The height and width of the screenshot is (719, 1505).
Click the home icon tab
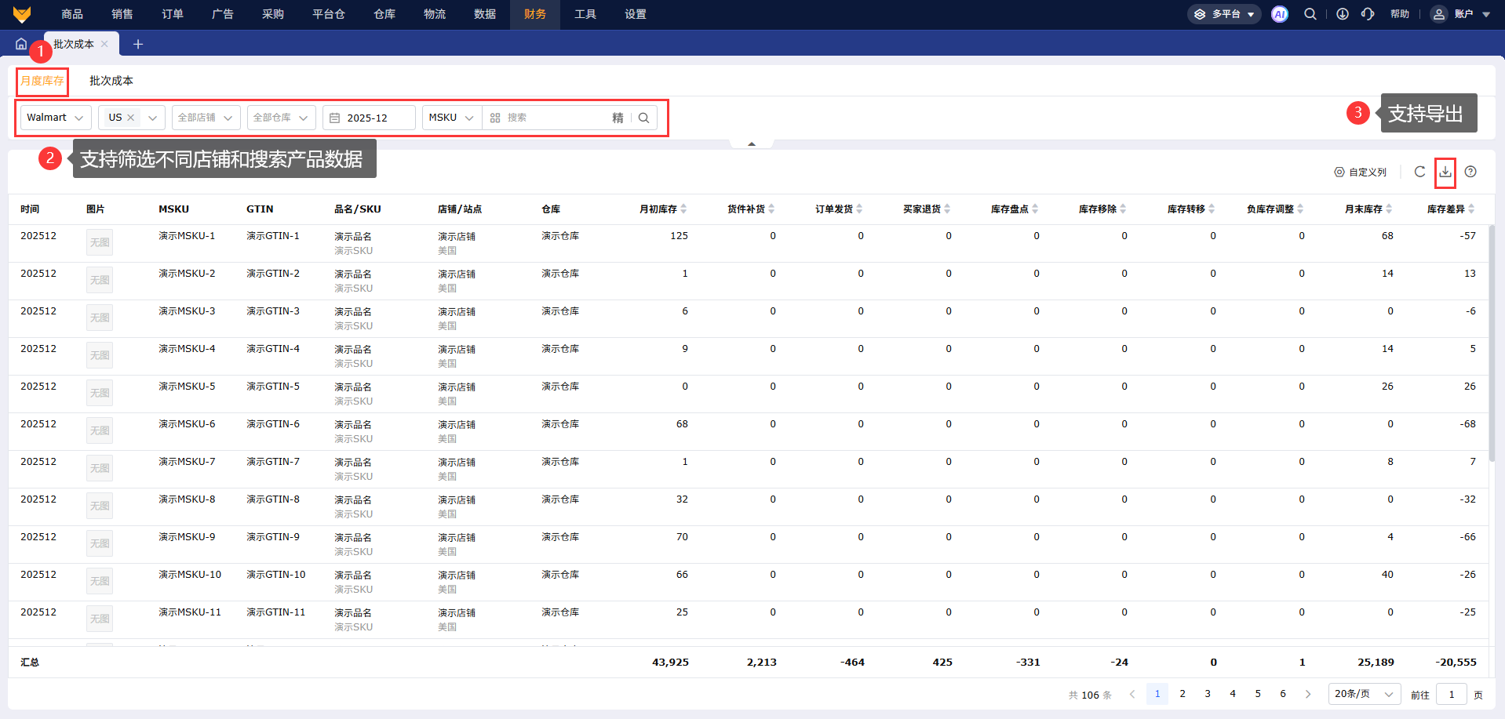tap(21, 44)
